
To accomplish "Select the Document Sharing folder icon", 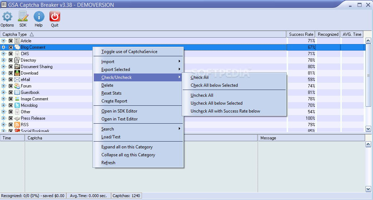I will (x=17, y=67).
